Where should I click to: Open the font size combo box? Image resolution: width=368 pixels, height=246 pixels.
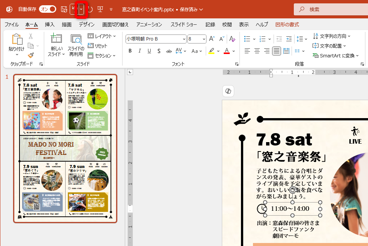pyautogui.click(x=197, y=39)
